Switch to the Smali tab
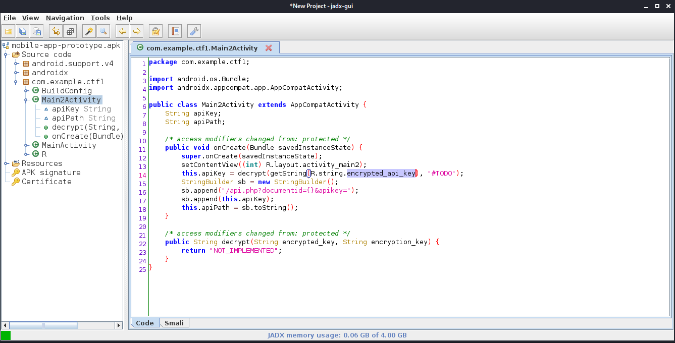The image size is (675, 343). 174,323
